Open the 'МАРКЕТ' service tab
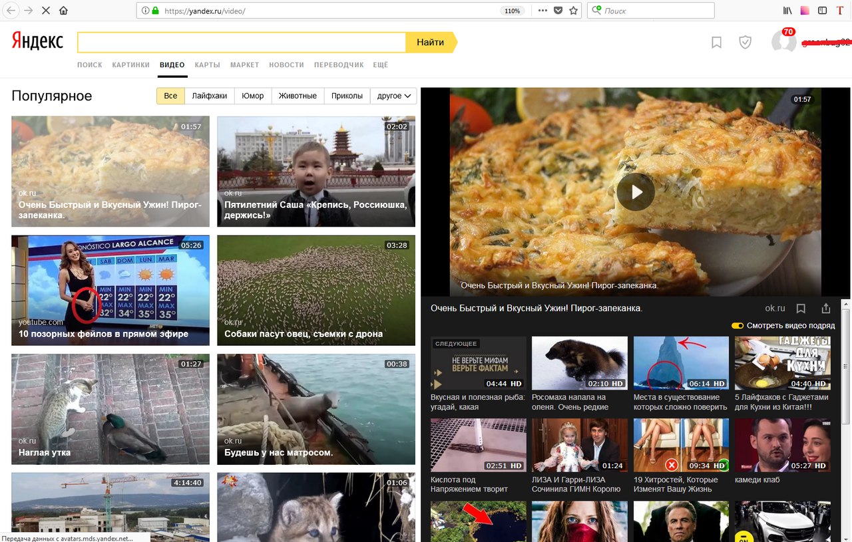The width and height of the screenshot is (852, 542). (x=245, y=65)
